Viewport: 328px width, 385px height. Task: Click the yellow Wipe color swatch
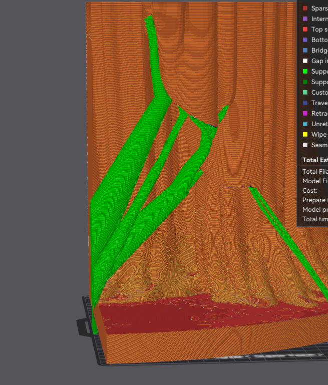click(x=305, y=135)
